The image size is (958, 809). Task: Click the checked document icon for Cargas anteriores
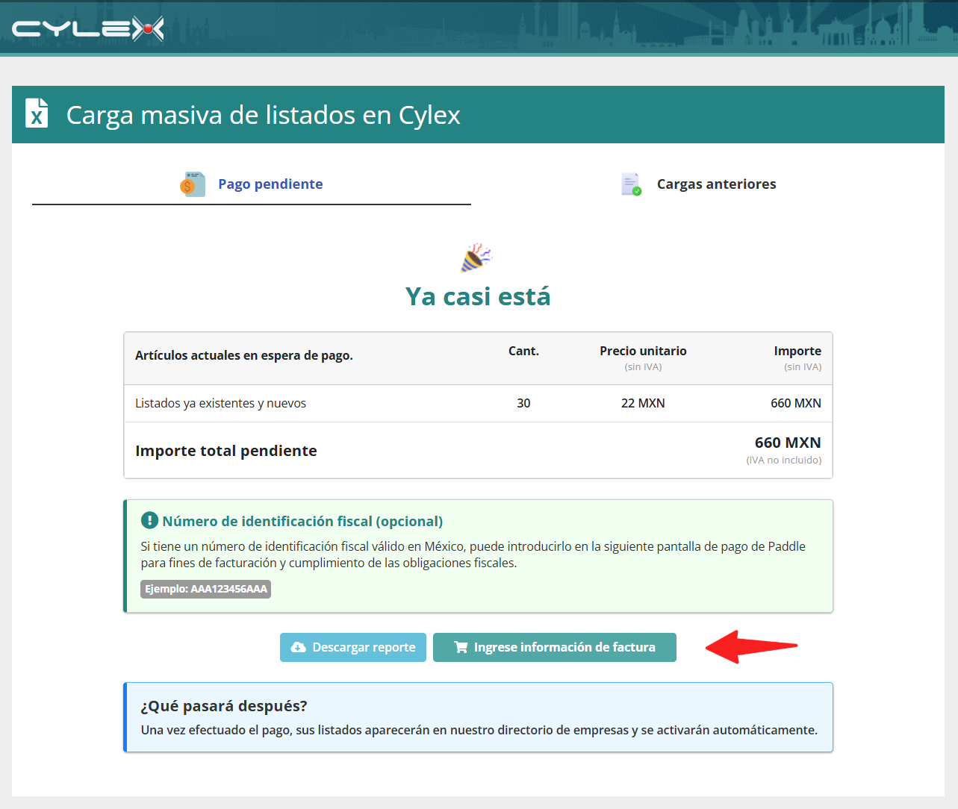(x=631, y=184)
